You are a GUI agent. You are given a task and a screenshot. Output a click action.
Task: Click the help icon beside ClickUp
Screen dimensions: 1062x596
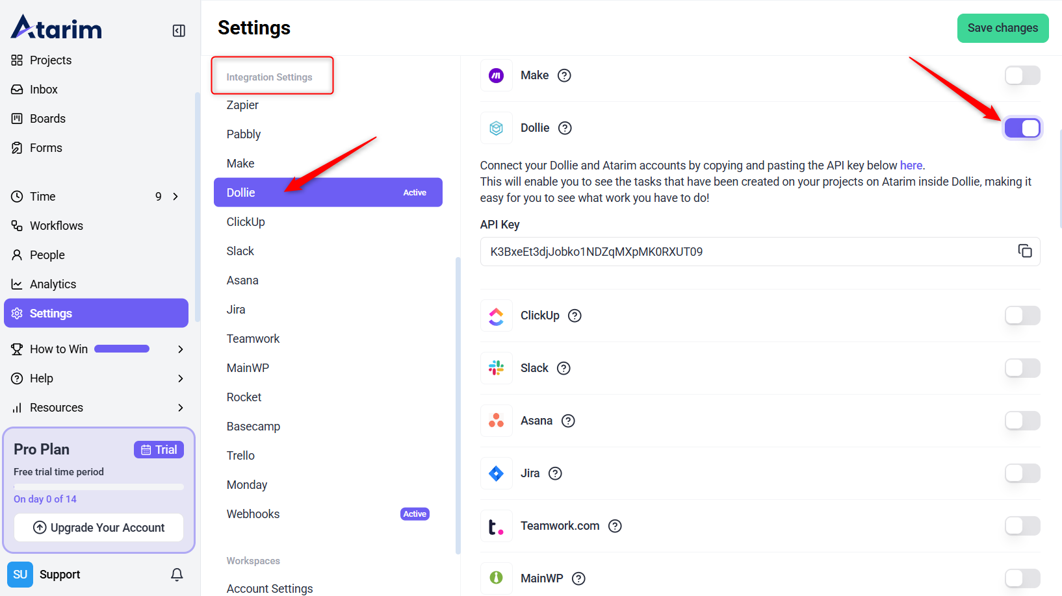click(575, 316)
